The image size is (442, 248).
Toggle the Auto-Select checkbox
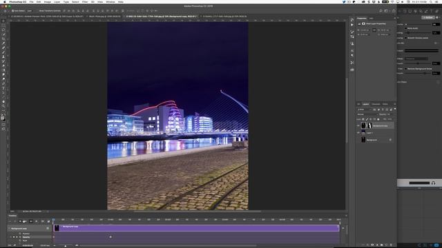point(13,11)
